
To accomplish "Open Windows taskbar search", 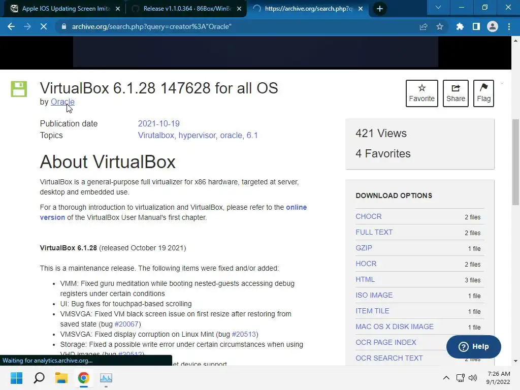I will [39, 378].
